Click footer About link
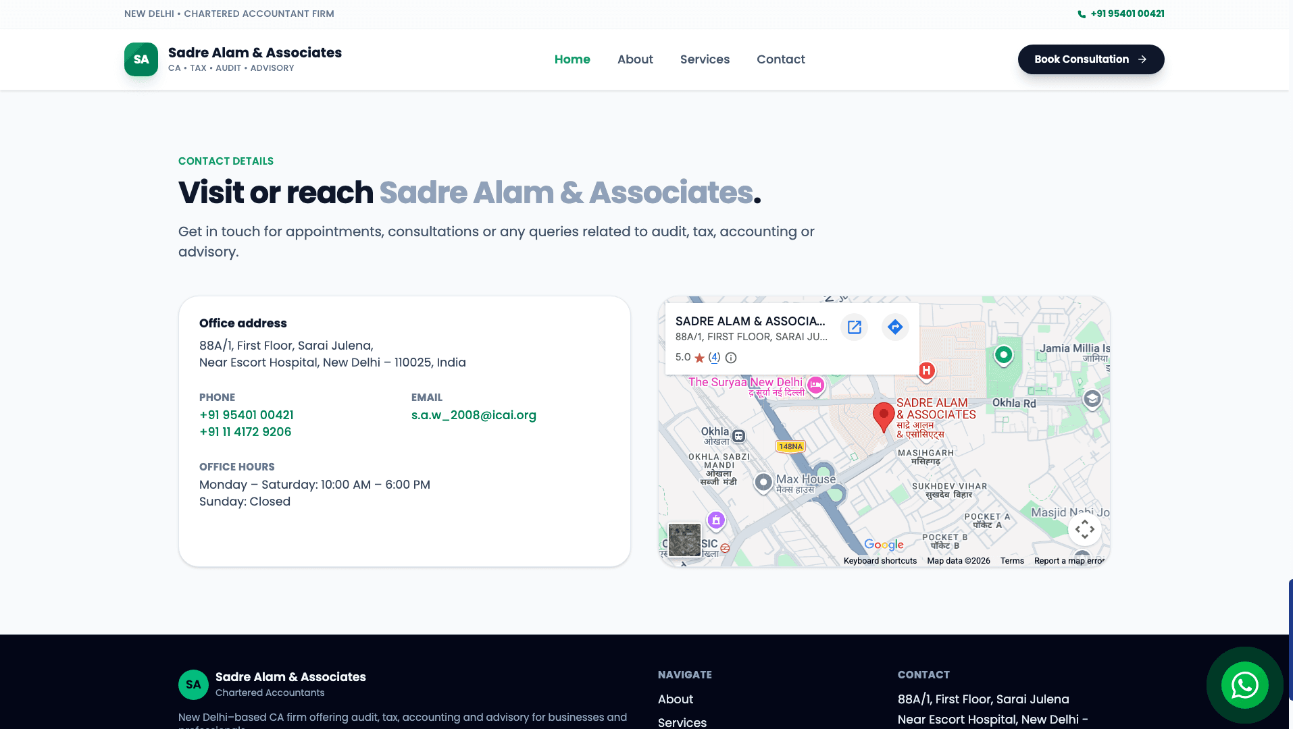 click(676, 699)
